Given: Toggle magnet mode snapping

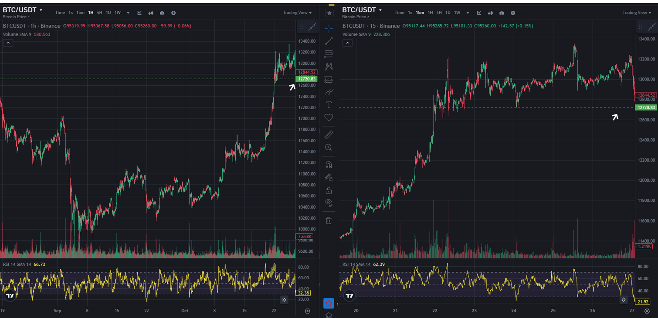Looking at the screenshot, I should 329,165.
